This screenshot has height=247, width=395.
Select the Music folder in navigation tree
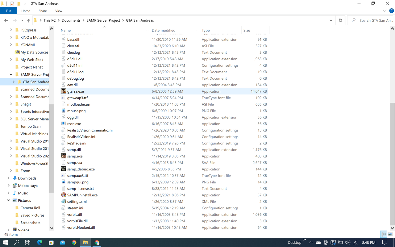pyautogui.click(x=23, y=193)
